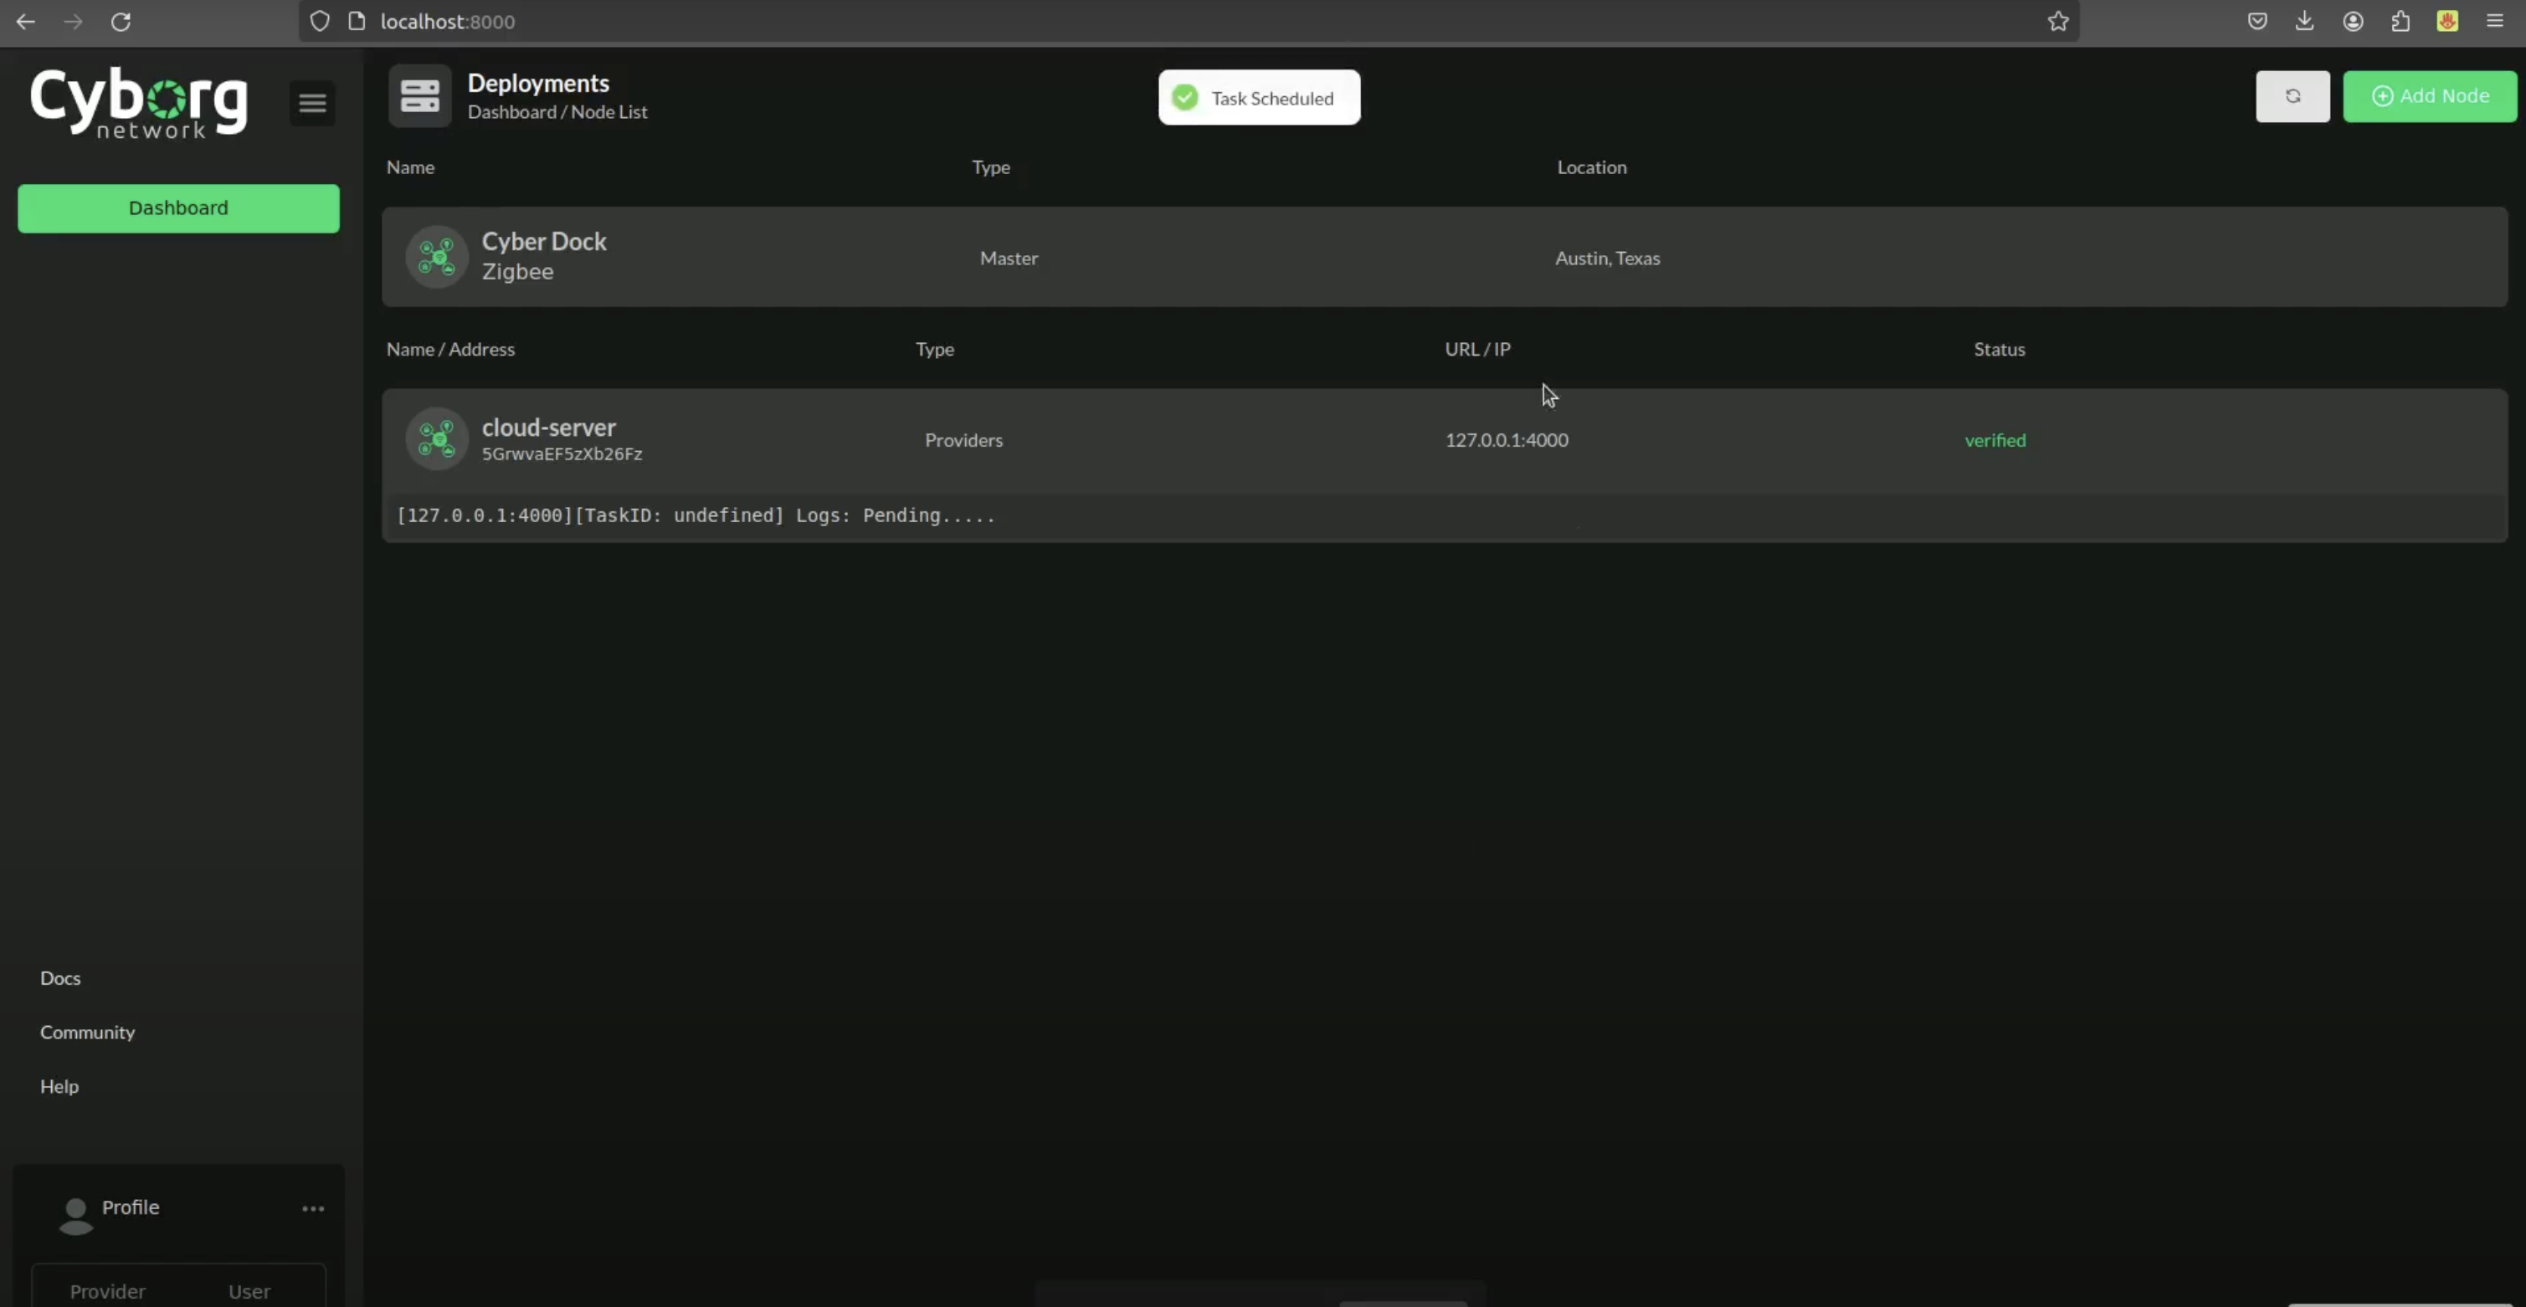Click the Deployments server icon in the header
This screenshot has height=1307, width=2526.
[419, 96]
